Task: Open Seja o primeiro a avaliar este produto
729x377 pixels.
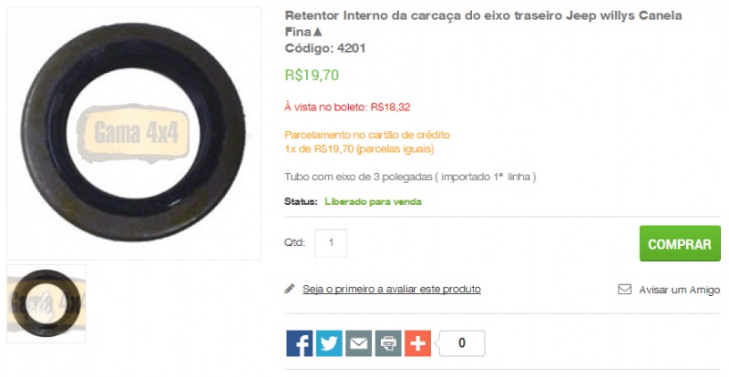Action: [392, 290]
